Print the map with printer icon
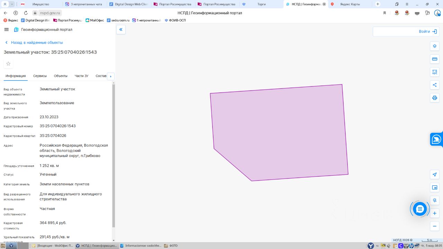Screen dimensions: 443x249 435,98
